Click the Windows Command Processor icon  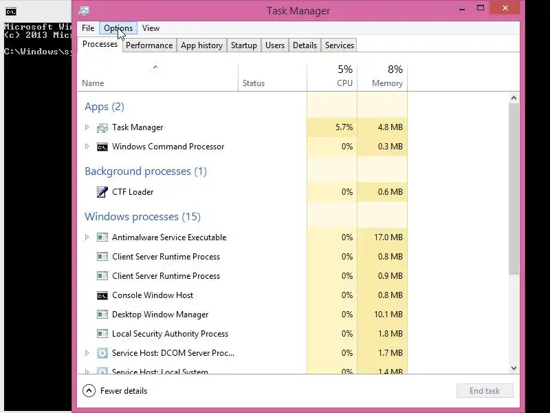click(102, 147)
